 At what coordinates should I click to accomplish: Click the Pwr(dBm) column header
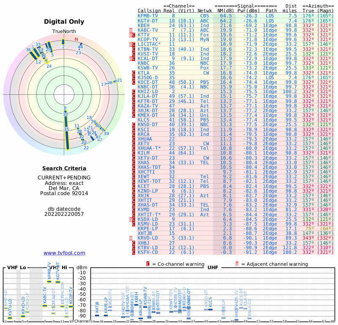249,11
